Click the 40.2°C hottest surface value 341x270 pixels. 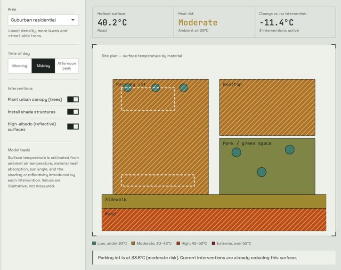click(x=112, y=23)
